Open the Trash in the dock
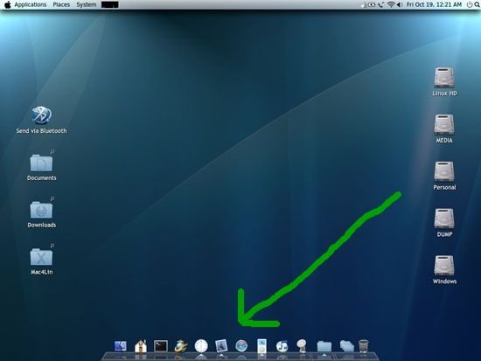481x361 pixels. pos(364,346)
